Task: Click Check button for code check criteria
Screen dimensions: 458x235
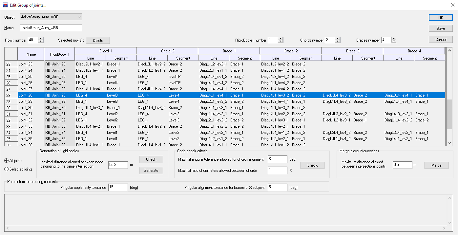Action: coord(312,165)
